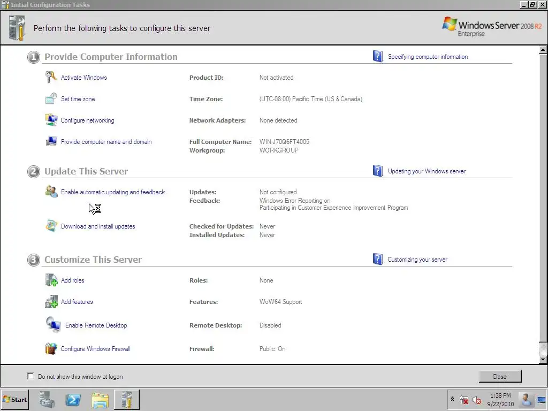The height and width of the screenshot is (411, 548).
Task: Click the WORKGROUP value
Action: tap(279, 150)
